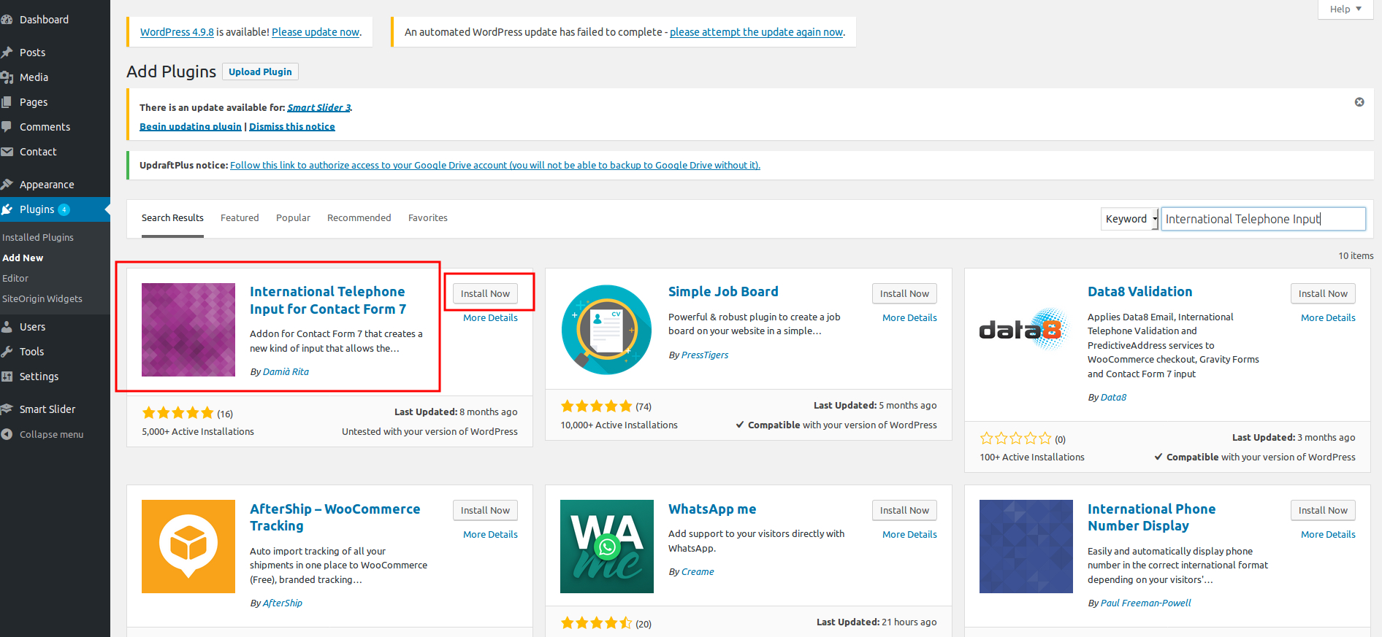The width and height of the screenshot is (1382, 637).
Task: Switch to the Search Results tab
Action: coord(172,218)
